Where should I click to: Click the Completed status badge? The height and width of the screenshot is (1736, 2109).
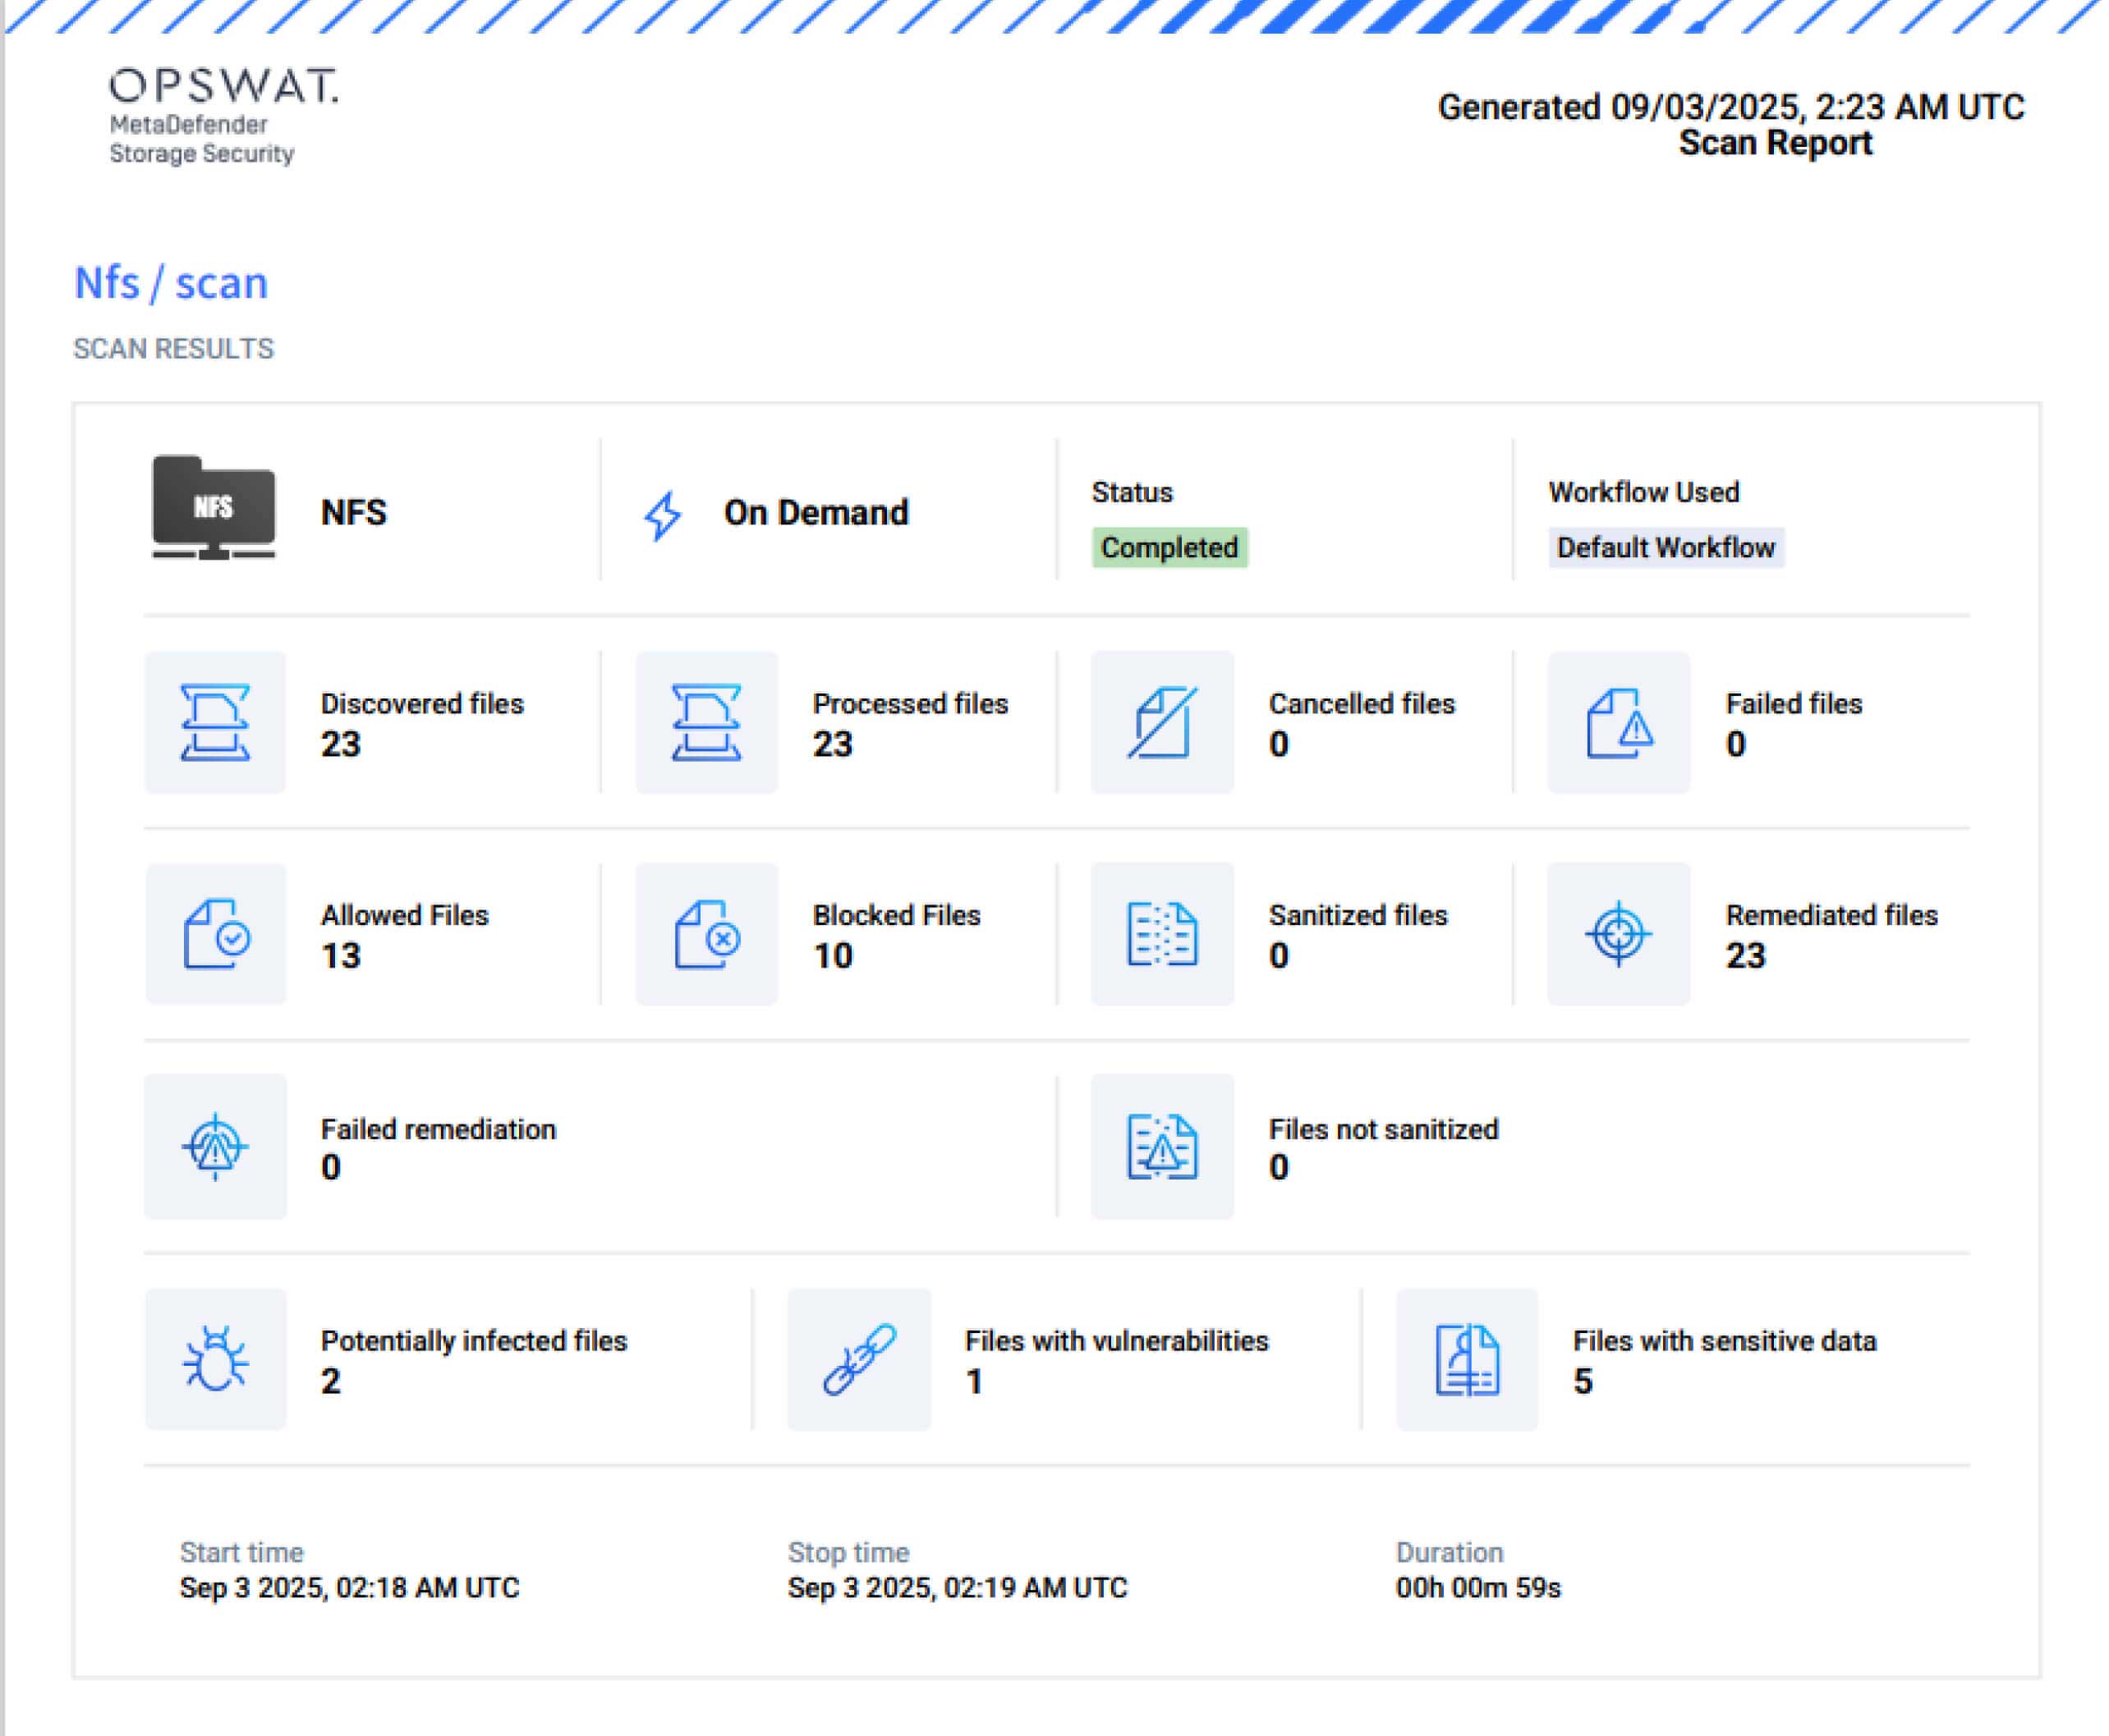[x=1170, y=547]
